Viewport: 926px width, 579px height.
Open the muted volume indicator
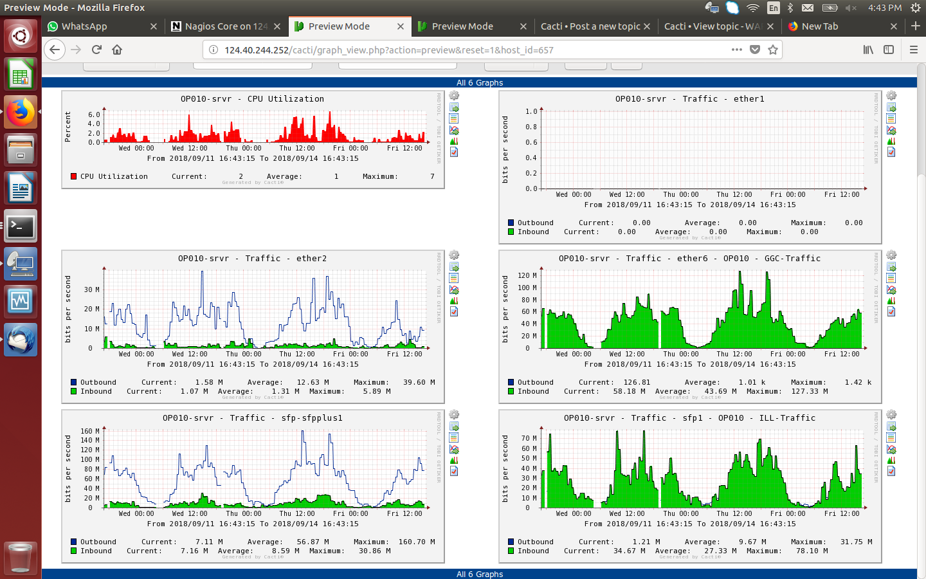click(x=851, y=8)
